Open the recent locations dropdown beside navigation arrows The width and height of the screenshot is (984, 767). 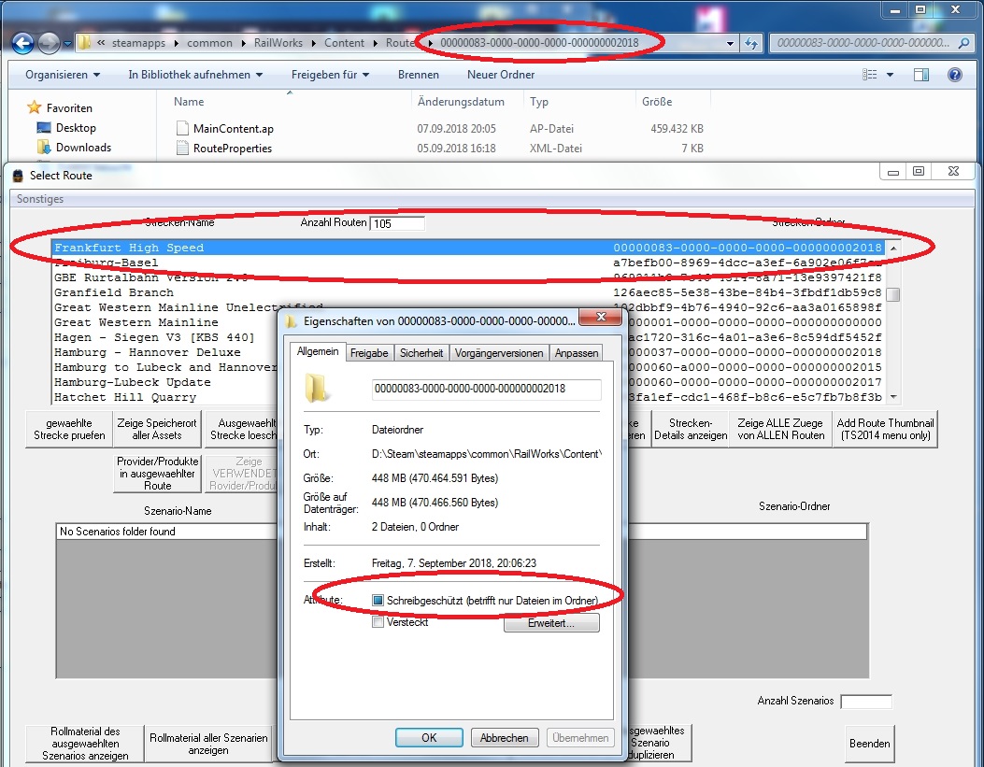(67, 44)
